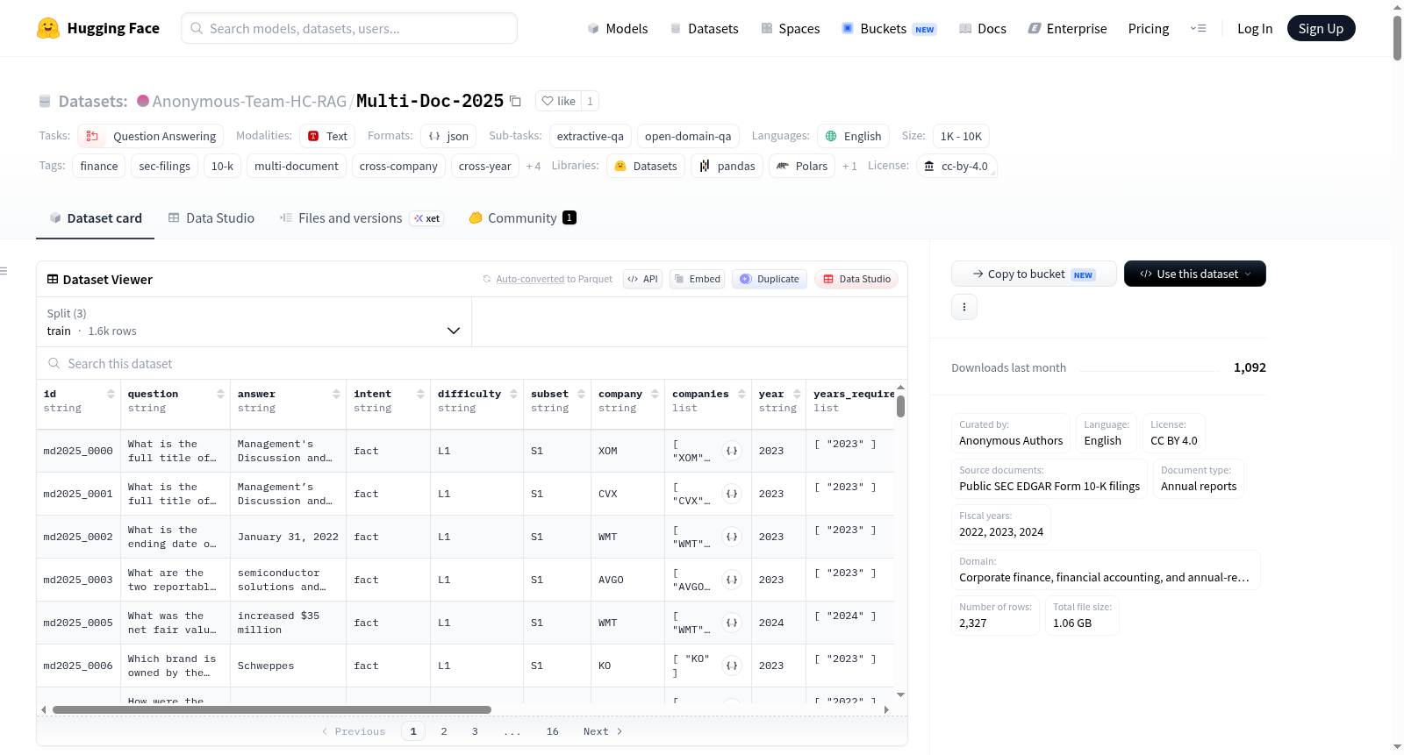Click the Anonymous-Team-HC-RAG avatar icon
This screenshot has height=755, width=1404.
pyautogui.click(x=143, y=101)
